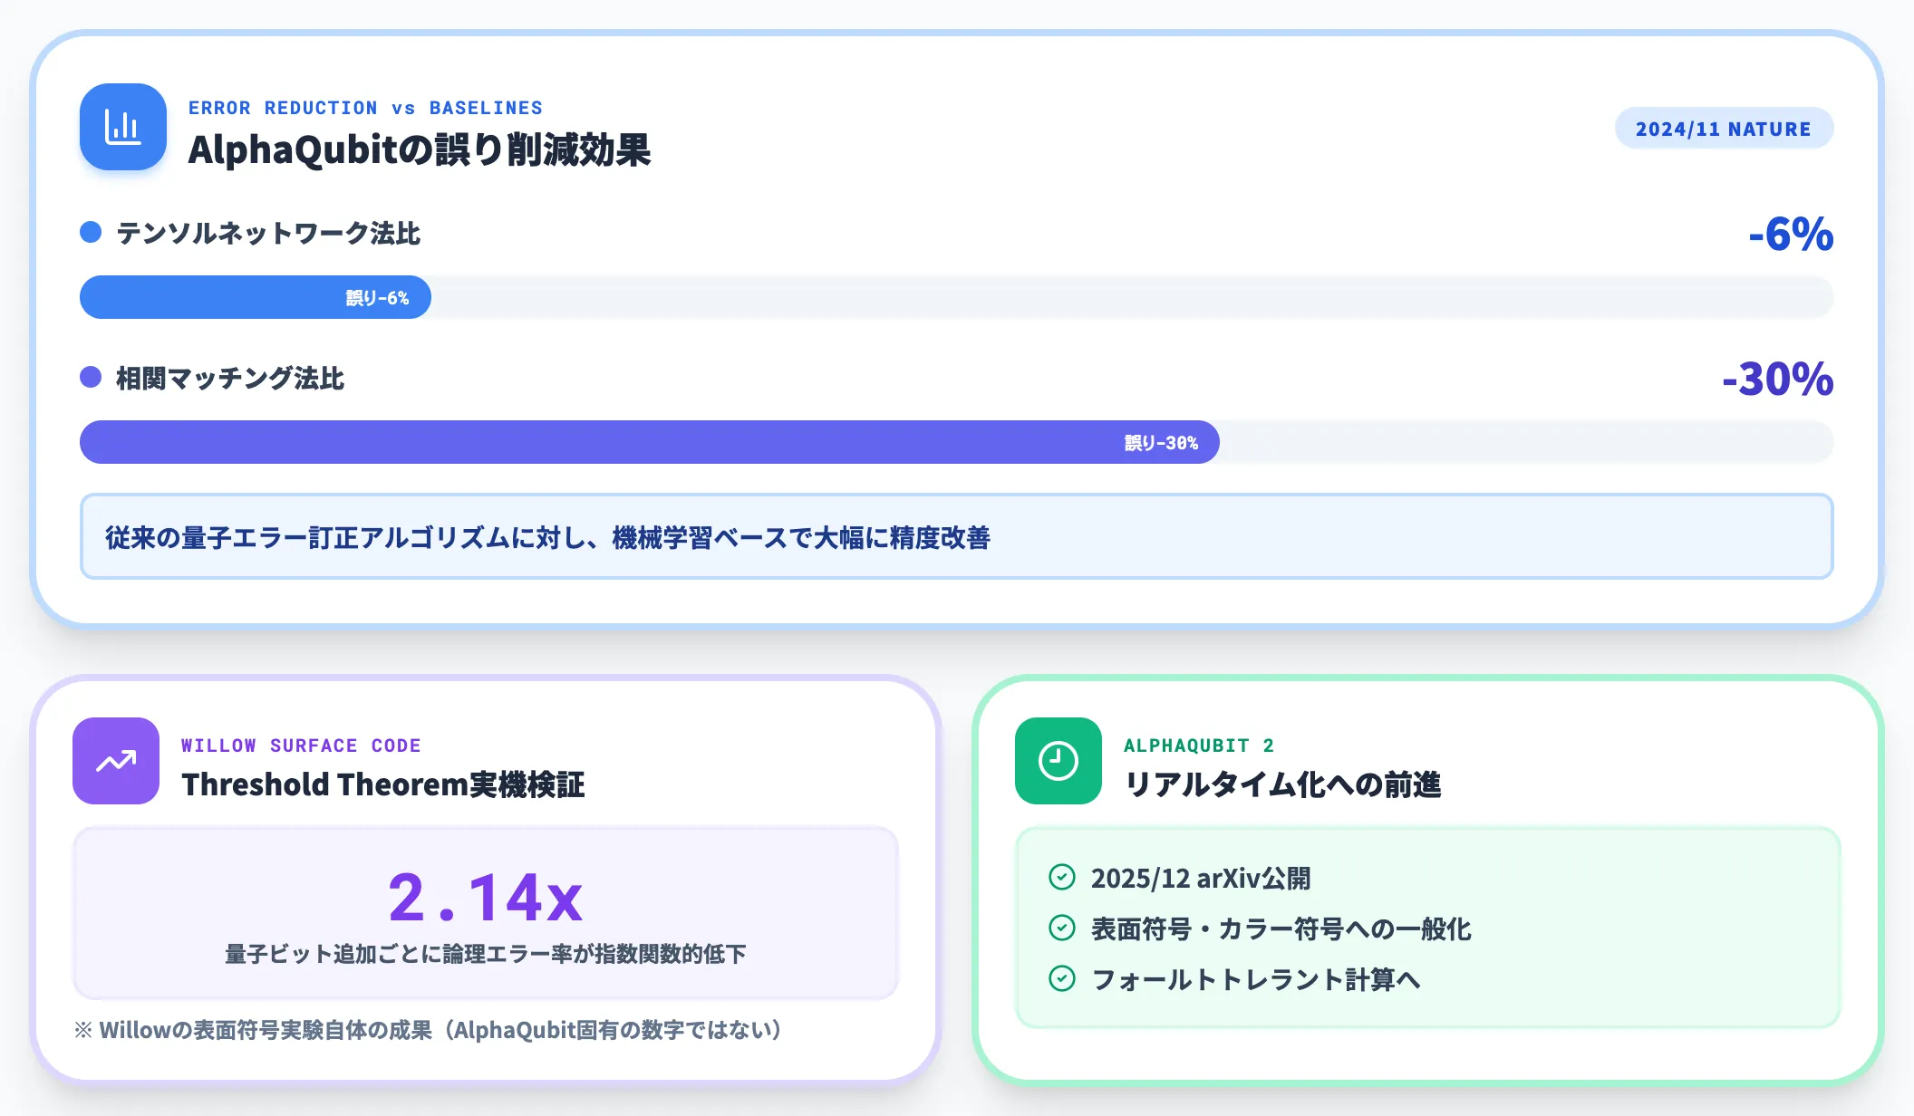
Task: Click the purple dot next to 相関マッチング法比
Action: tap(91, 377)
